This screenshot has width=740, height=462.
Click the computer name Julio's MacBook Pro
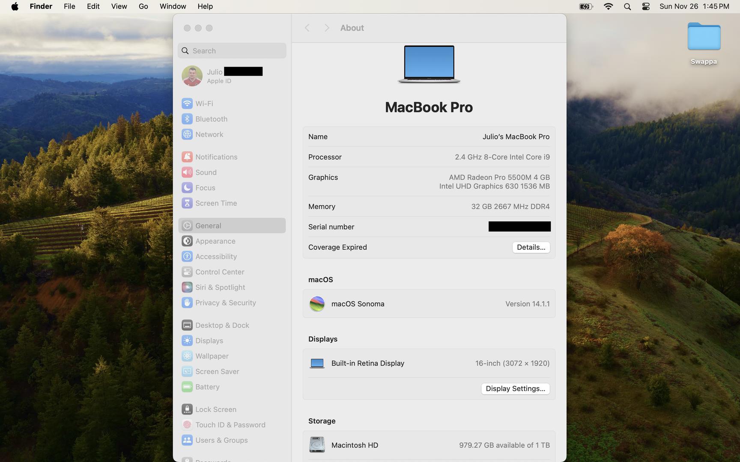pyautogui.click(x=516, y=137)
